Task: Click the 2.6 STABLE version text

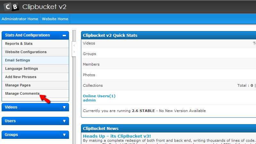Action: coord(143,111)
